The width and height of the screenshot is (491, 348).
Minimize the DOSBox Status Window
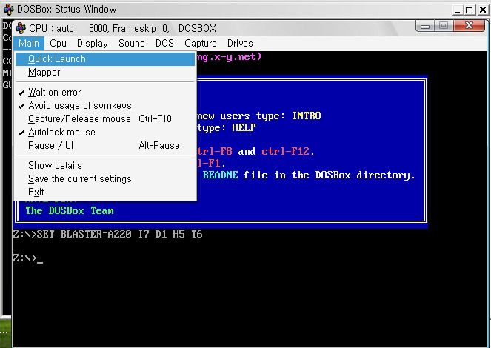(458, 10)
